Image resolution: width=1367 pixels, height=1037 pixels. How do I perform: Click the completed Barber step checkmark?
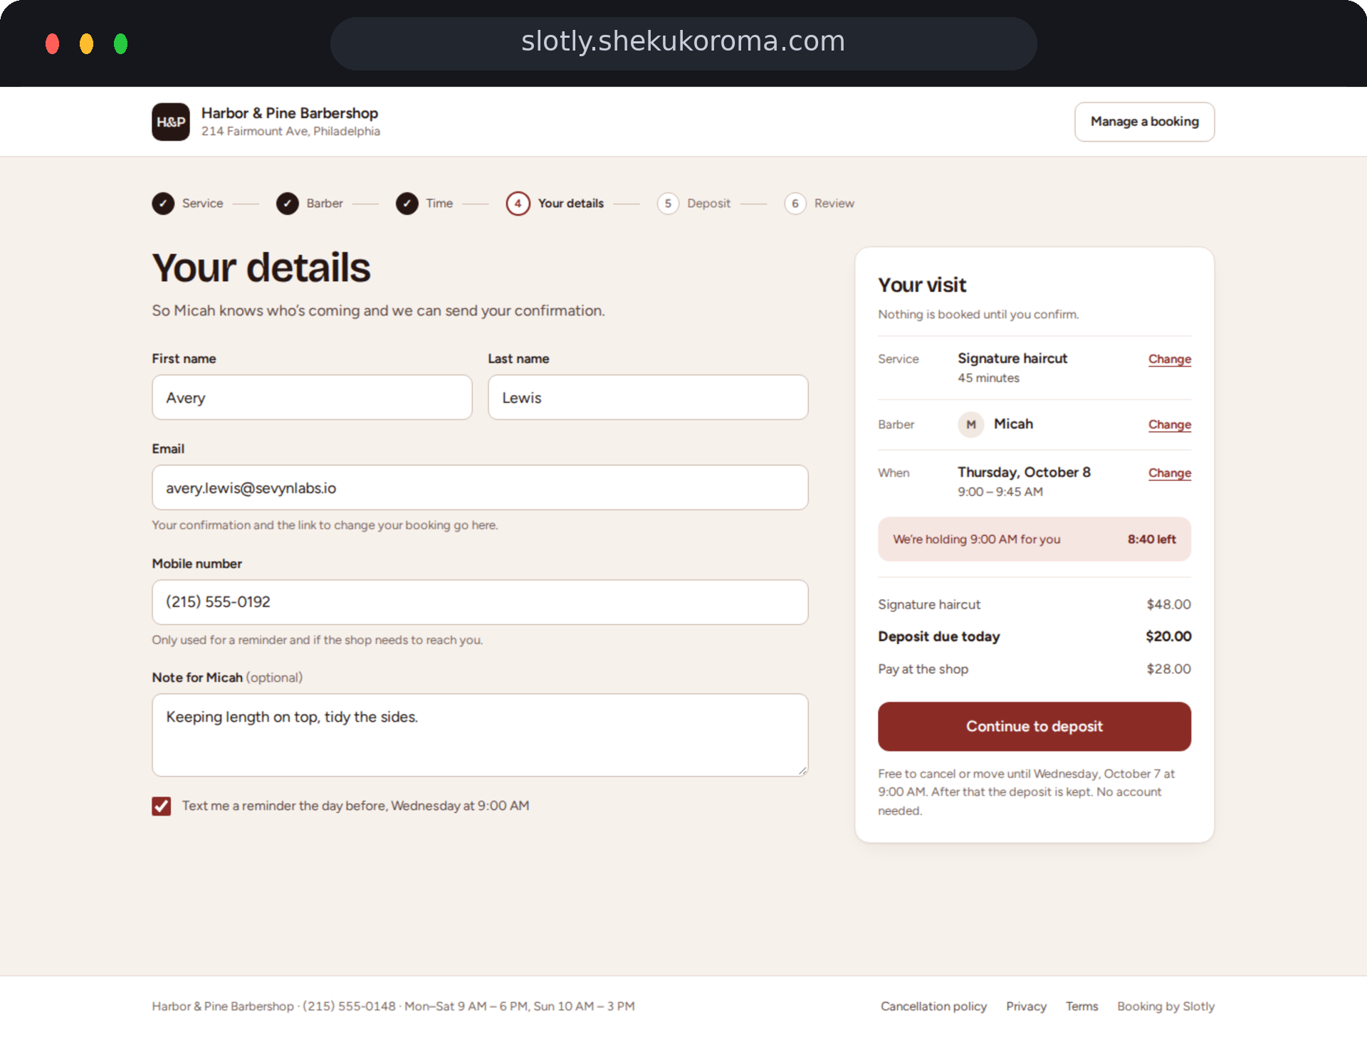click(288, 204)
